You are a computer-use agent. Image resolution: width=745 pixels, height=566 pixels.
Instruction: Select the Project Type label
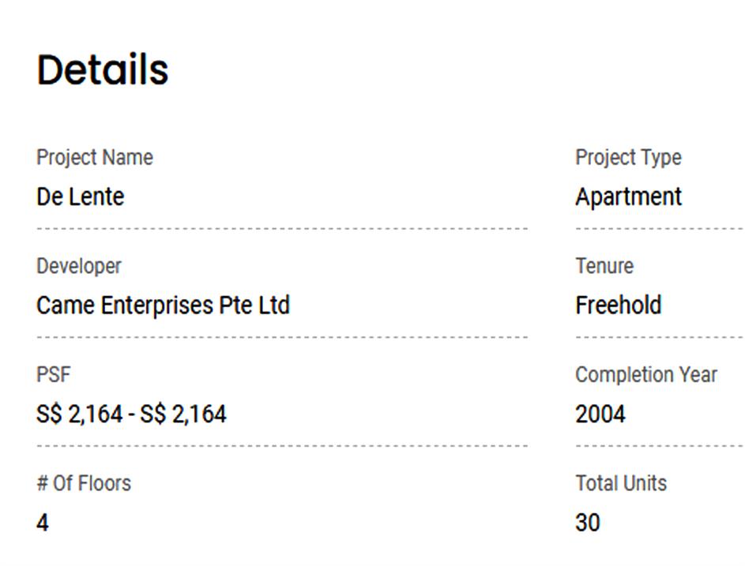pyautogui.click(x=628, y=157)
